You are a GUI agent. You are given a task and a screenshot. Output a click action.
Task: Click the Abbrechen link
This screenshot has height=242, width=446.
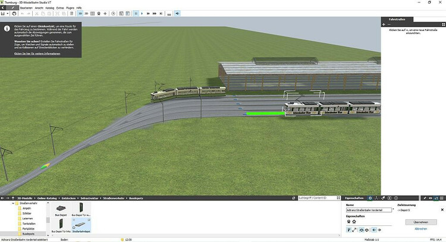click(421, 228)
